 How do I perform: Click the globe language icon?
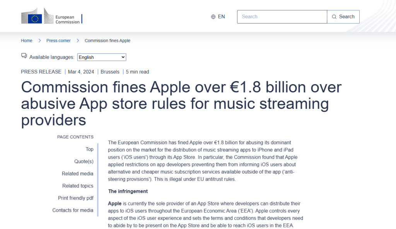point(213,17)
